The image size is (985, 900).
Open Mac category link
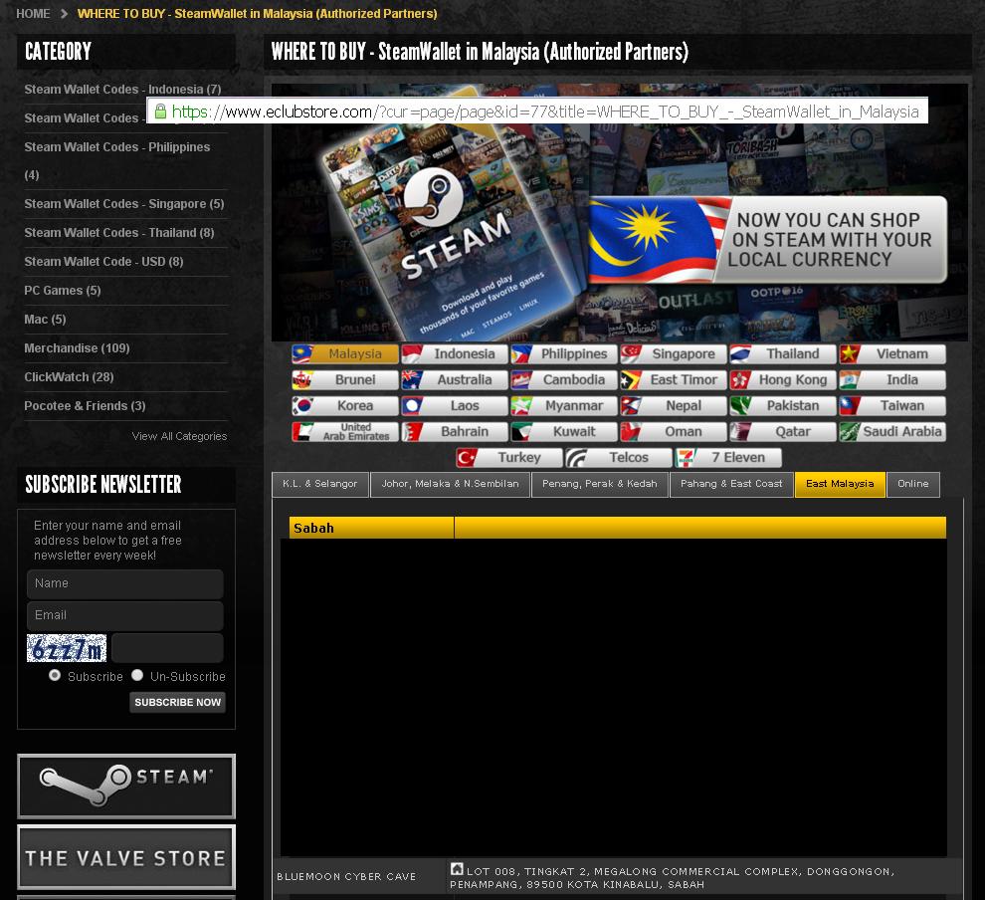(x=45, y=320)
